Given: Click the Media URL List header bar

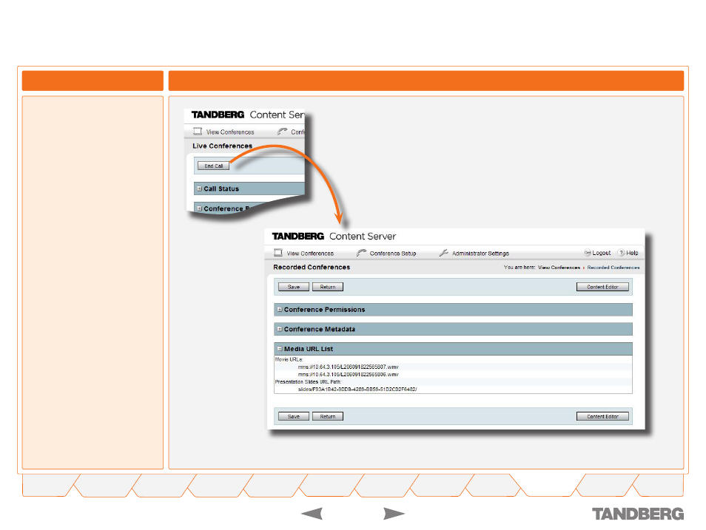Looking at the screenshot, I should pyautogui.click(x=453, y=349).
